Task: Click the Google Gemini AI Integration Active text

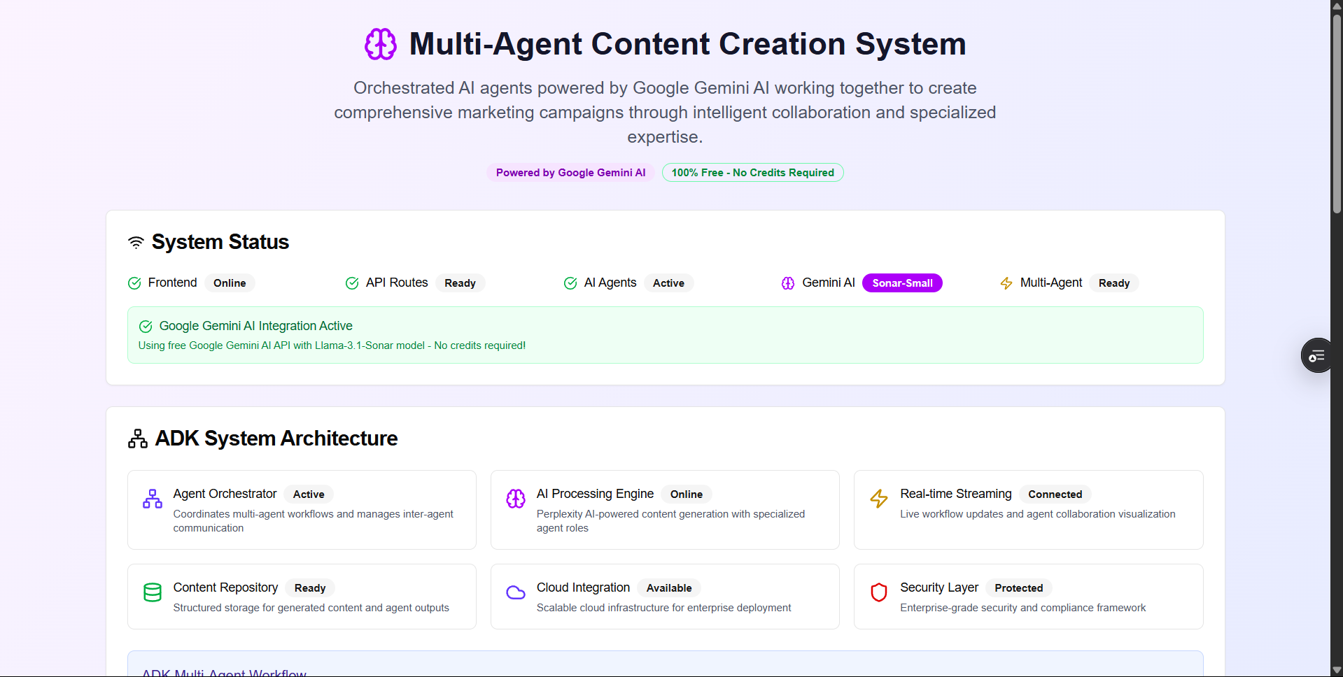Action: point(256,326)
